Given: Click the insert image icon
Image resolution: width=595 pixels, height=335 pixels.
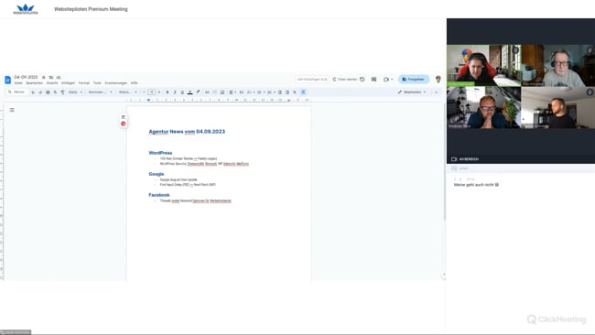Looking at the screenshot, I should pos(222,92).
